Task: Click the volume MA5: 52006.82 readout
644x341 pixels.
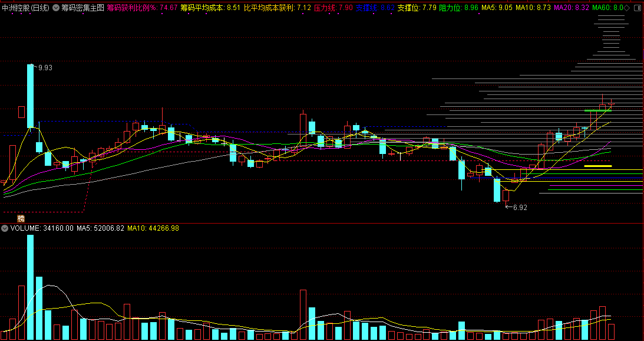Action: tap(100, 228)
